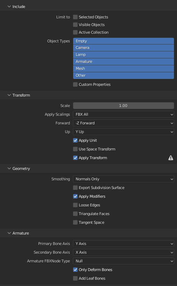The image size is (177, 286).
Task: Collapse the Geometry section arrow
Action: 9,169
